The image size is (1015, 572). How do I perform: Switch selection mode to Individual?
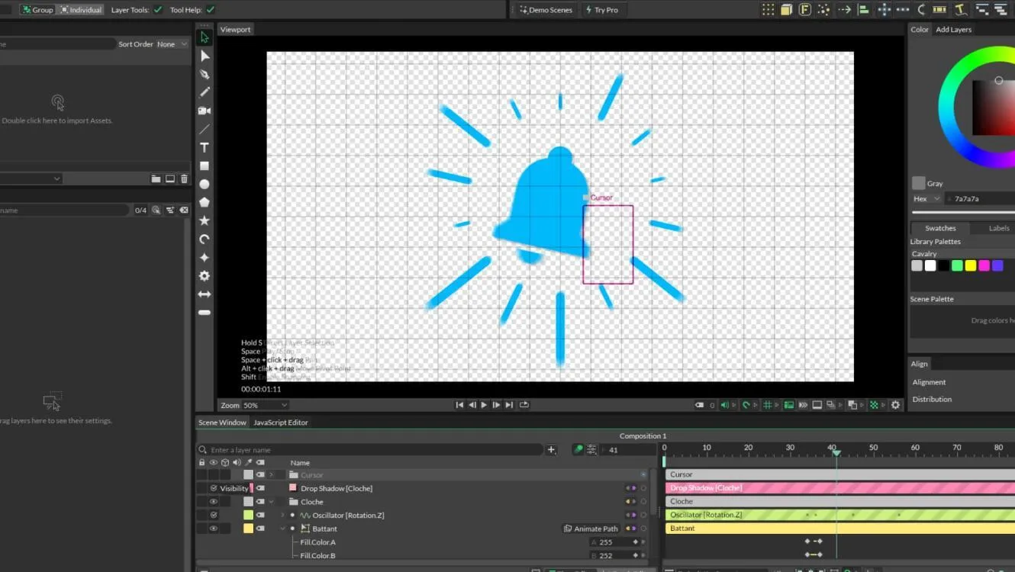pos(81,10)
